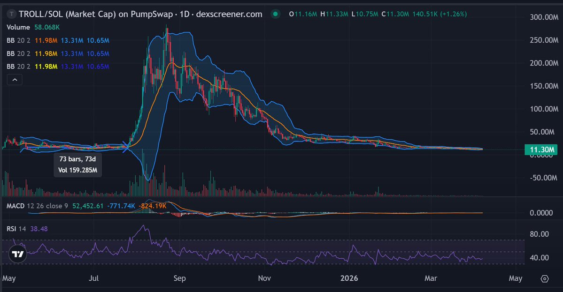Click the blue measurement arrow marker on chart
This screenshot has width=563, height=292.
[x=125, y=147]
